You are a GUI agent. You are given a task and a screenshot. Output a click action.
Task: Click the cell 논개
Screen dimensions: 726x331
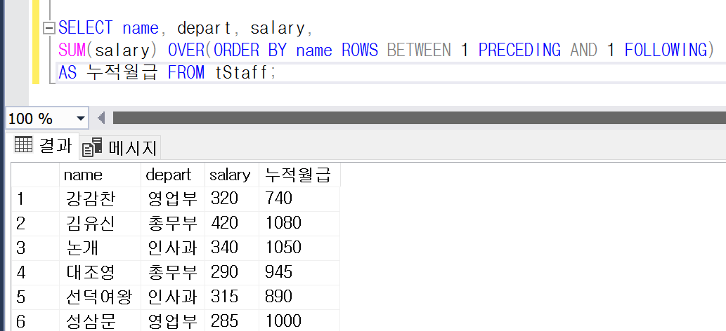point(100,248)
